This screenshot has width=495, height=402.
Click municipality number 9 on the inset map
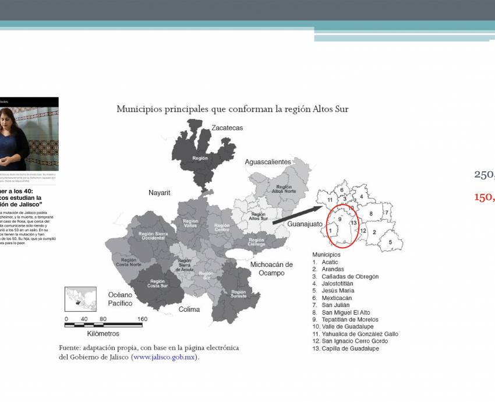click(340, 219)
